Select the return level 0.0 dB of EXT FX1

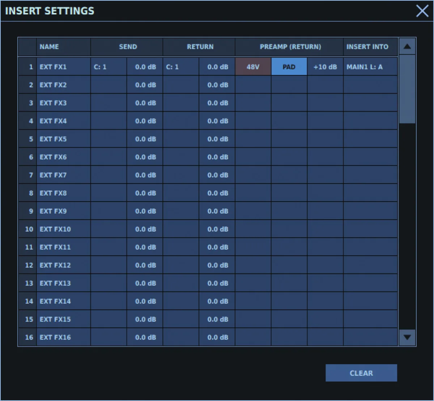[217, 67]
